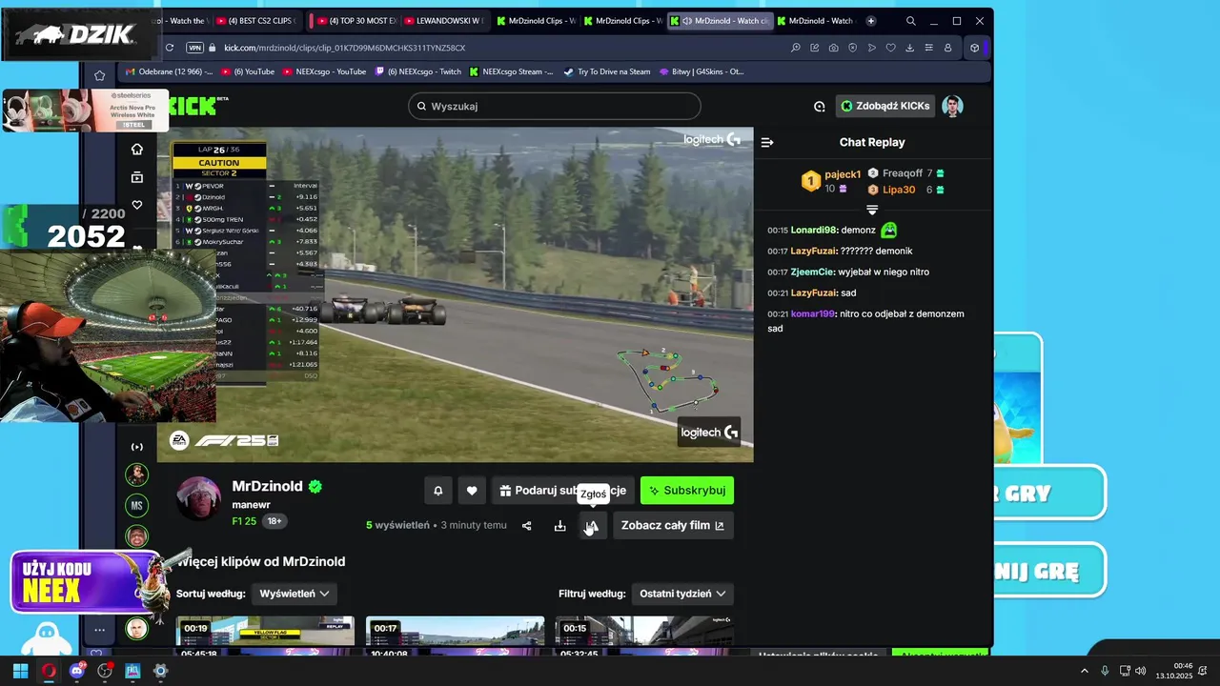
Task: Click Zobacz cały film button
Action: coord(673,525)
